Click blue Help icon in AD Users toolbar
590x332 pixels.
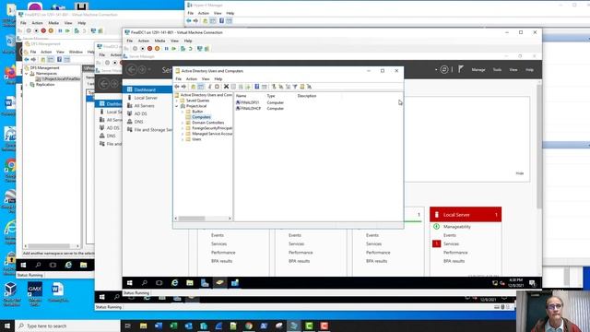coord(256,87)
